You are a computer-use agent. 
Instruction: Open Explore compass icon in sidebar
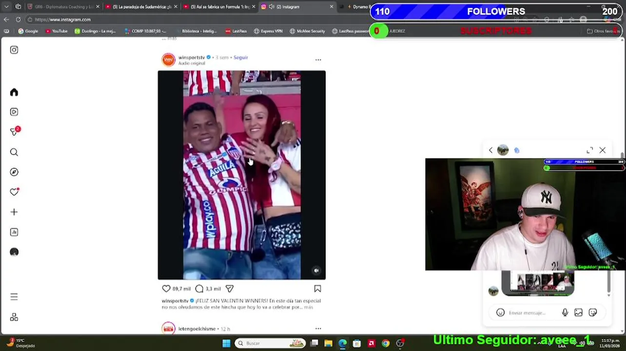(x=14, y=172)
